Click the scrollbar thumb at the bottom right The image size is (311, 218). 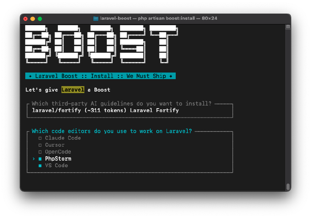(x=288, y=187)
